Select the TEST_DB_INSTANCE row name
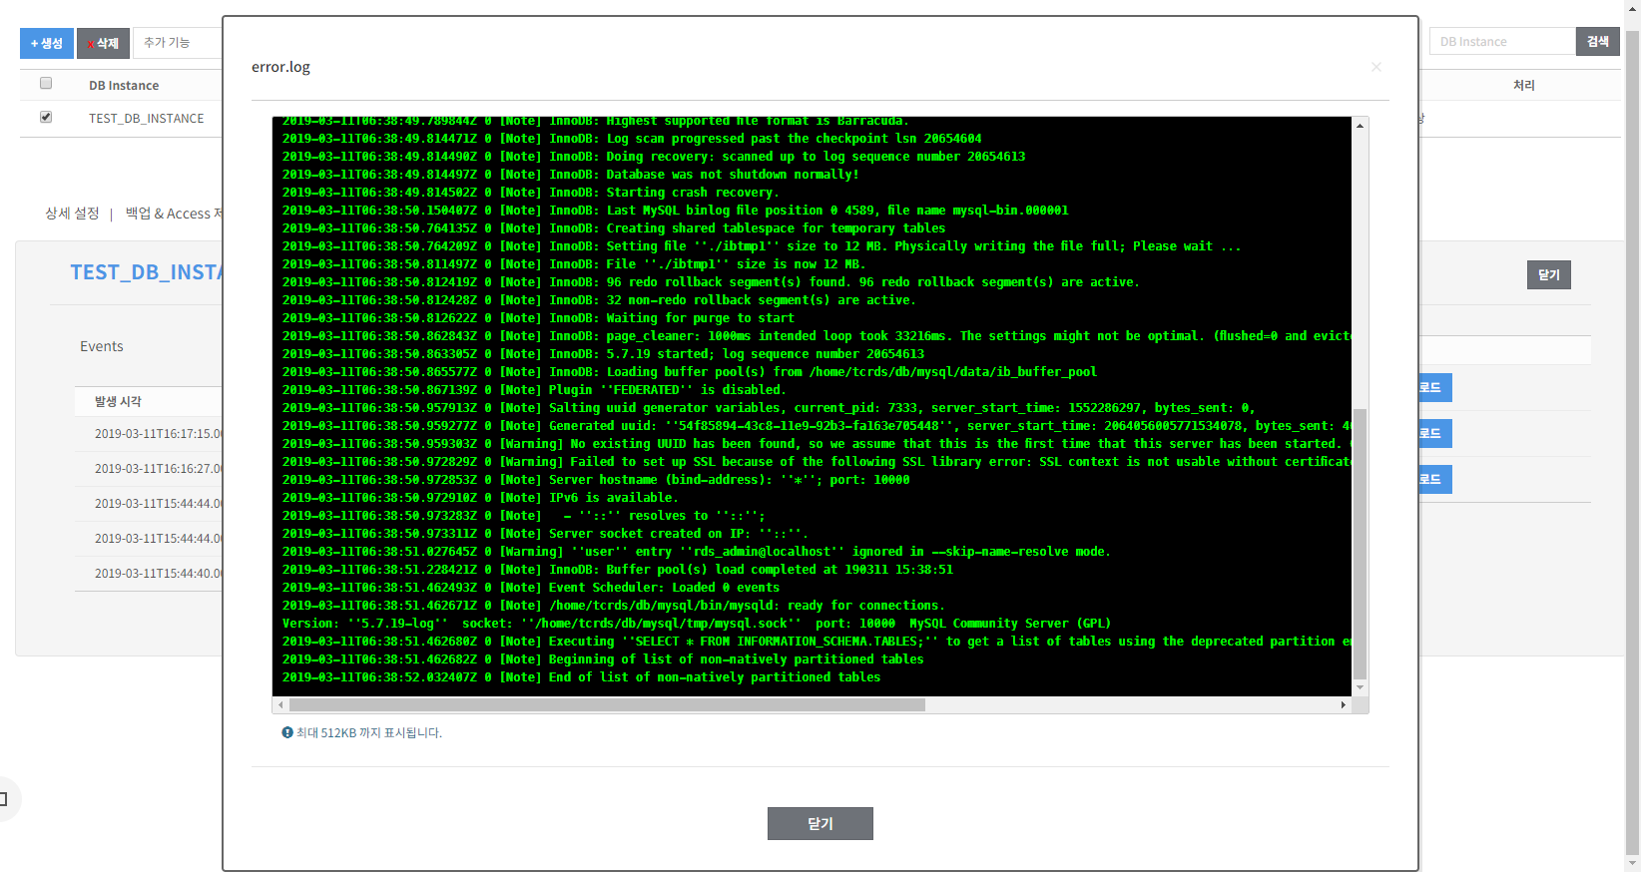This screenshot has height=872, width=1641. click(x=146, y=118)
